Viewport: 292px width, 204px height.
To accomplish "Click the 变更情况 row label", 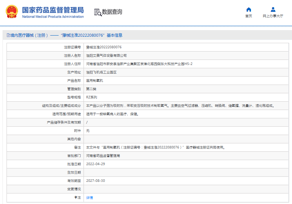I will tap(74, 189).
